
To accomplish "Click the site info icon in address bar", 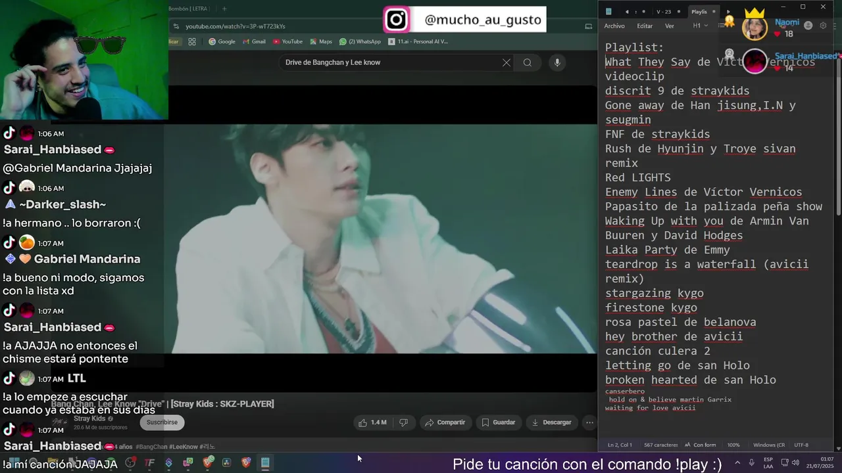I will point(176,26).
